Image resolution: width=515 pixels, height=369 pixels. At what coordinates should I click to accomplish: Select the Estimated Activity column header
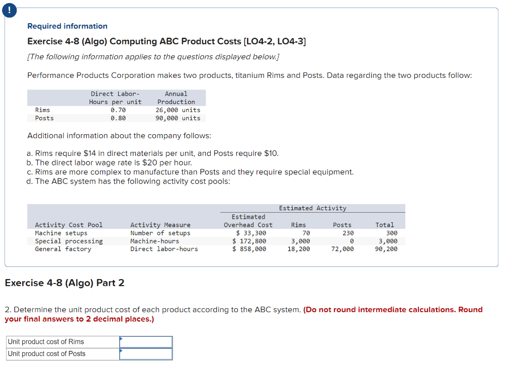pyautogui.click(x=313, y=208)
